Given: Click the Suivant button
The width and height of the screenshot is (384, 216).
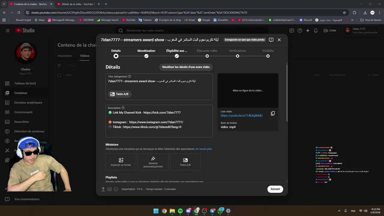Looking at the screenshot, I should [x=275, y=189].
